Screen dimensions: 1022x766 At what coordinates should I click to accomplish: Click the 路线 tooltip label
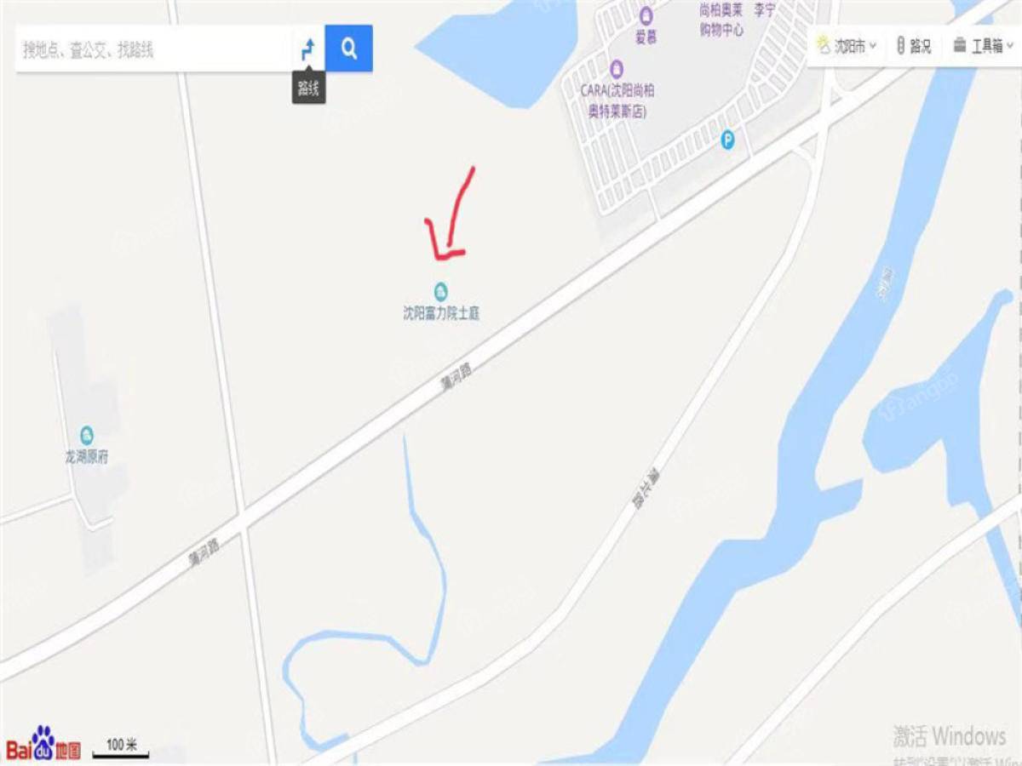pyautogui.click(x=308, y=88)
